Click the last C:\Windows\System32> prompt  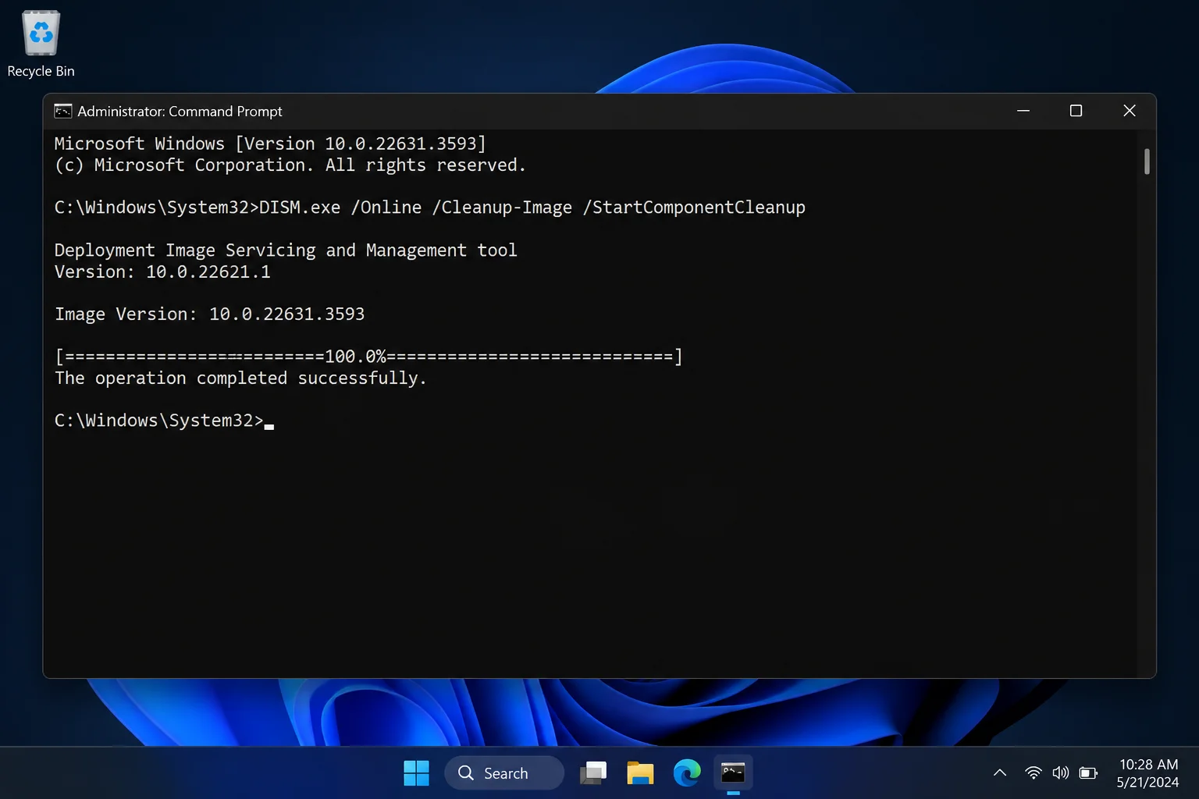159,421
